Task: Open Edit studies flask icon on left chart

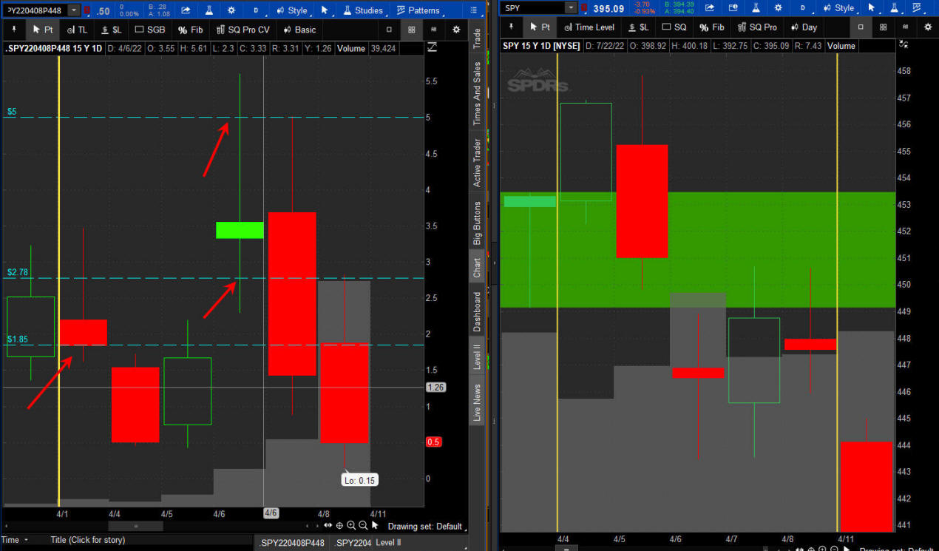Action: (x=209, y=10)
